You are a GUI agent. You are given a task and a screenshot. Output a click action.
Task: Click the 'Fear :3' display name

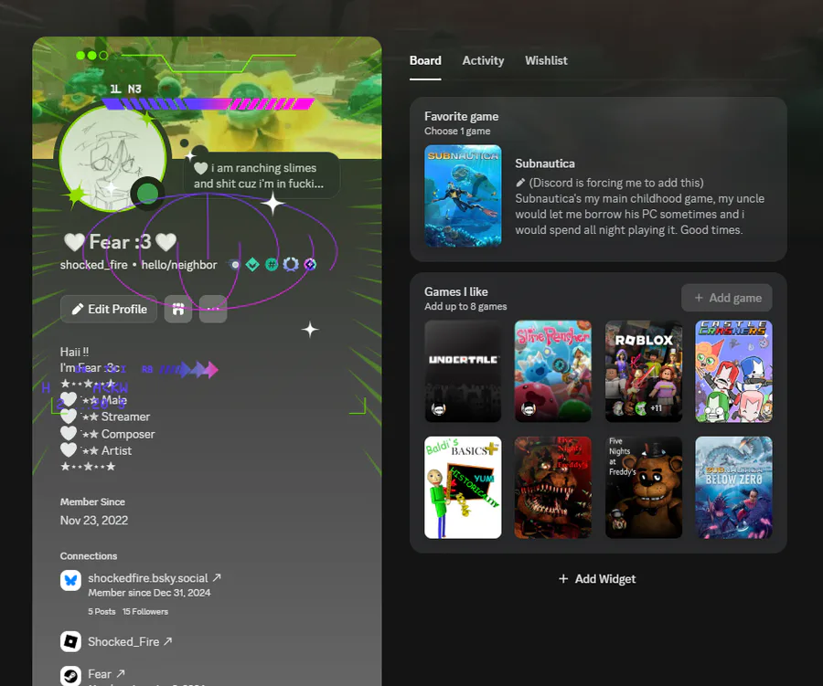120,242
